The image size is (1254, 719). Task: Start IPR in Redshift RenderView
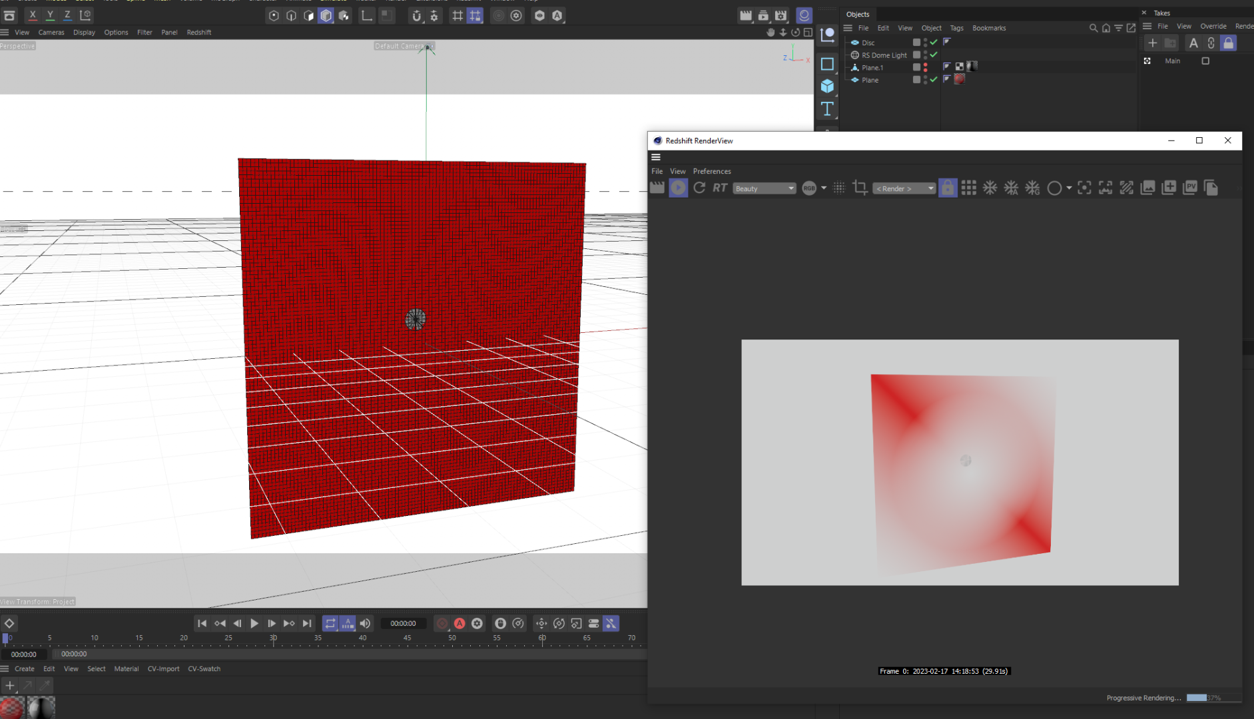click(x=678, y=188)
